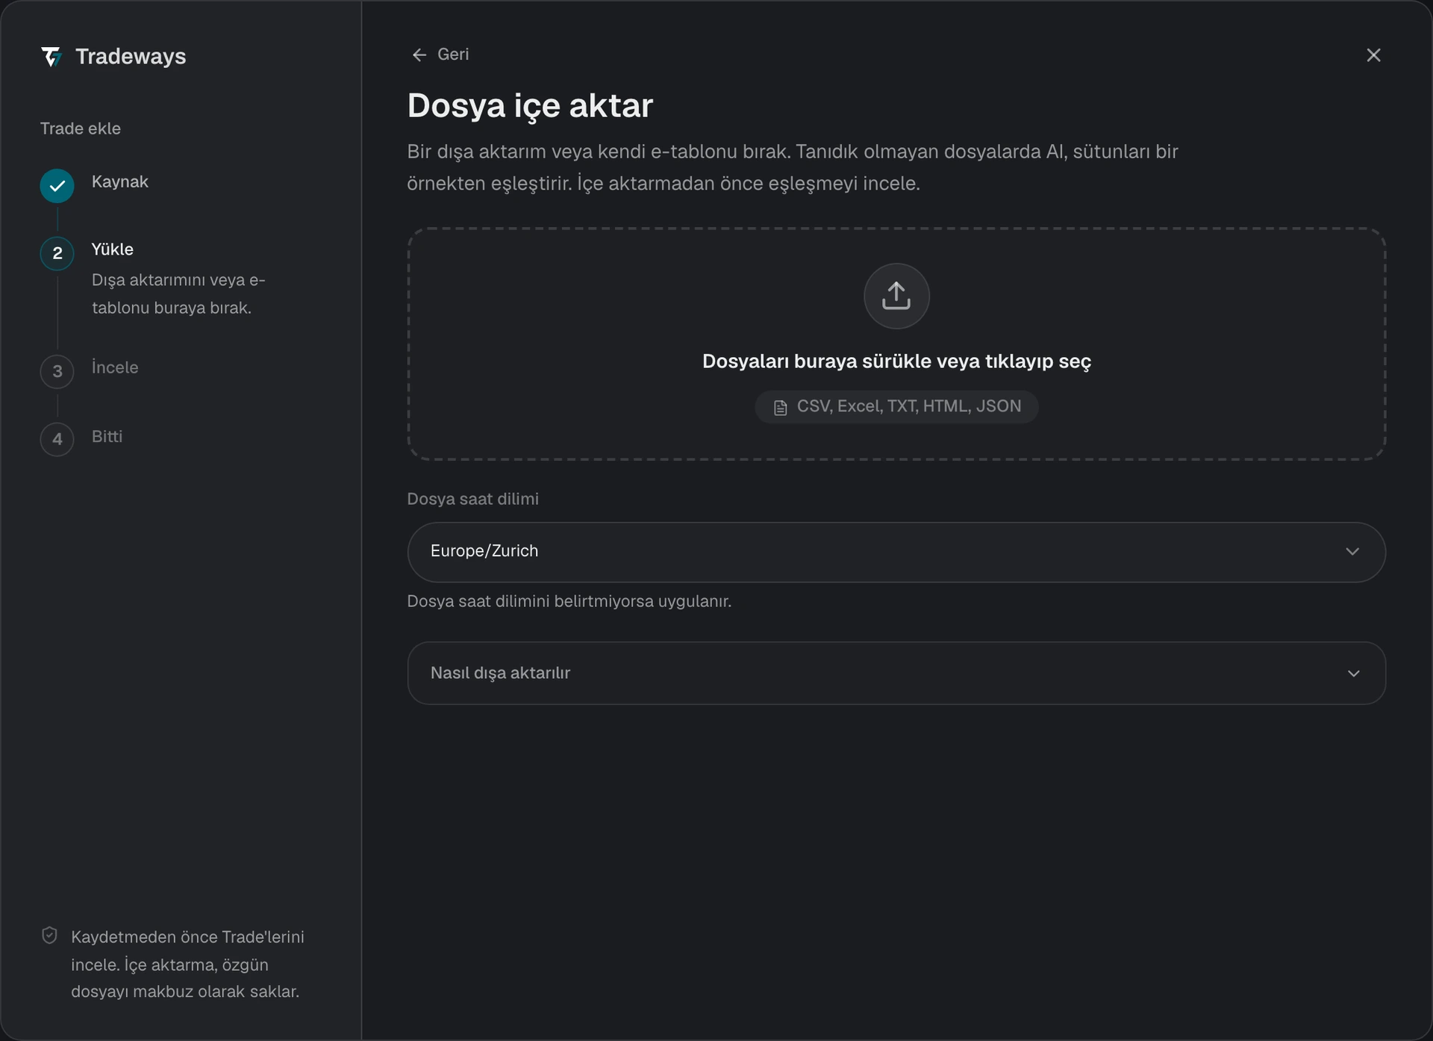Click the Dosya içe aktar heading

530,105
